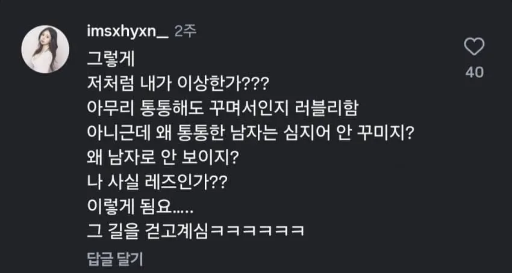Click the line 이렇게 됨요.....
This screenshot has height=273, width=512.
click(x=140, y=208)
